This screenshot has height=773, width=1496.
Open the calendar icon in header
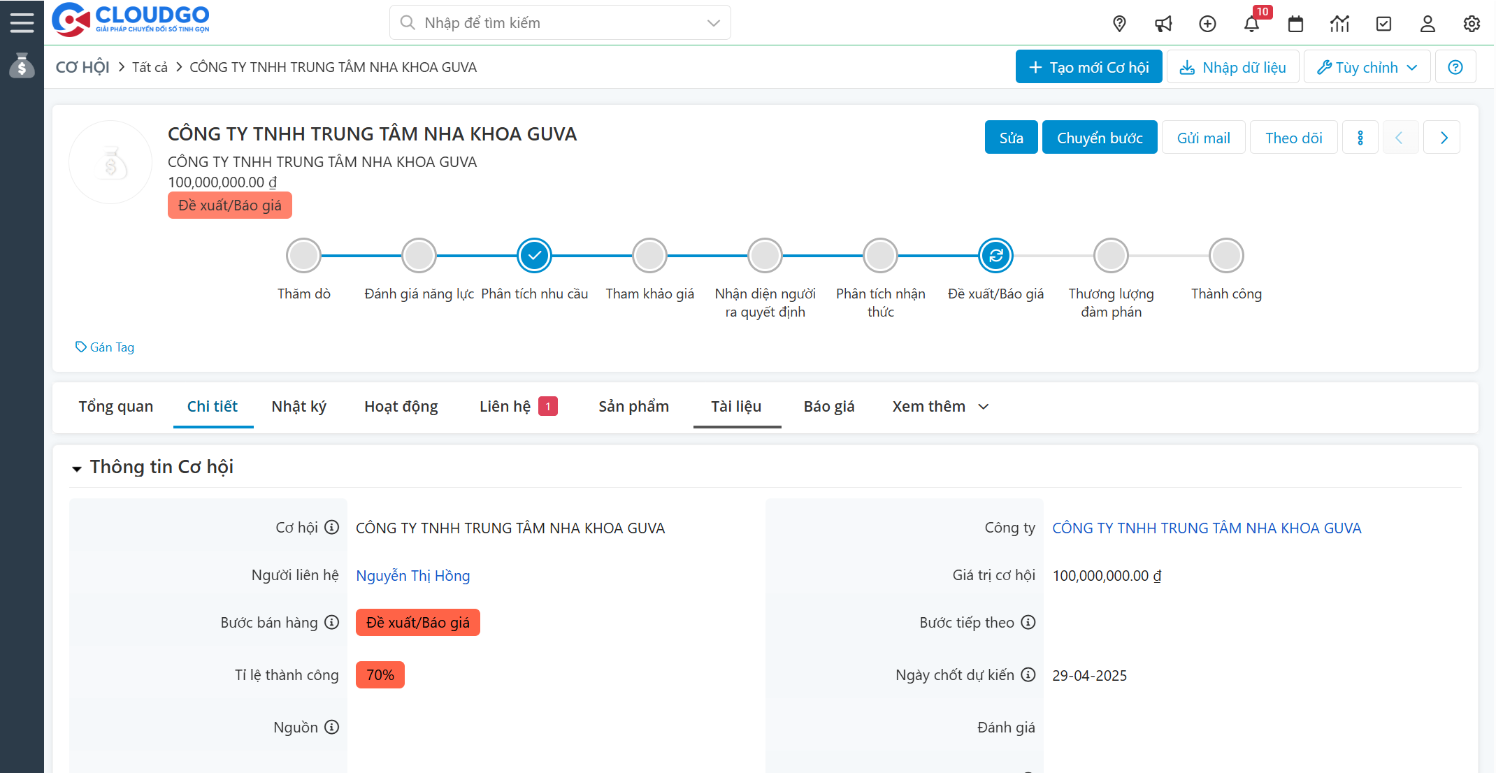(1295, 24)
